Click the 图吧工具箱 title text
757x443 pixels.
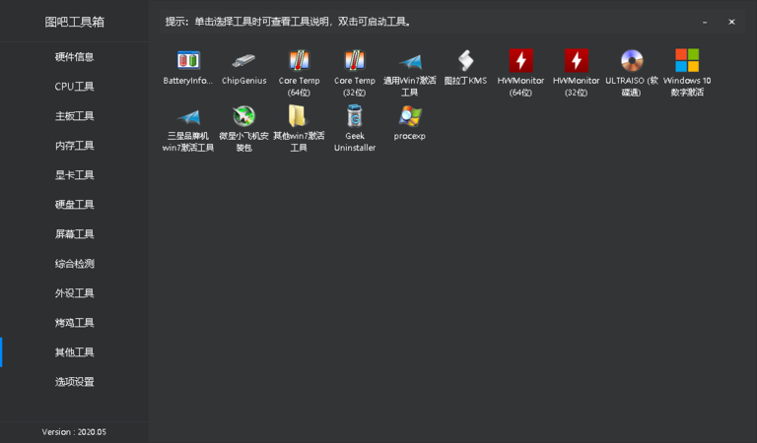pyautogui.click(x=74, y=22)
